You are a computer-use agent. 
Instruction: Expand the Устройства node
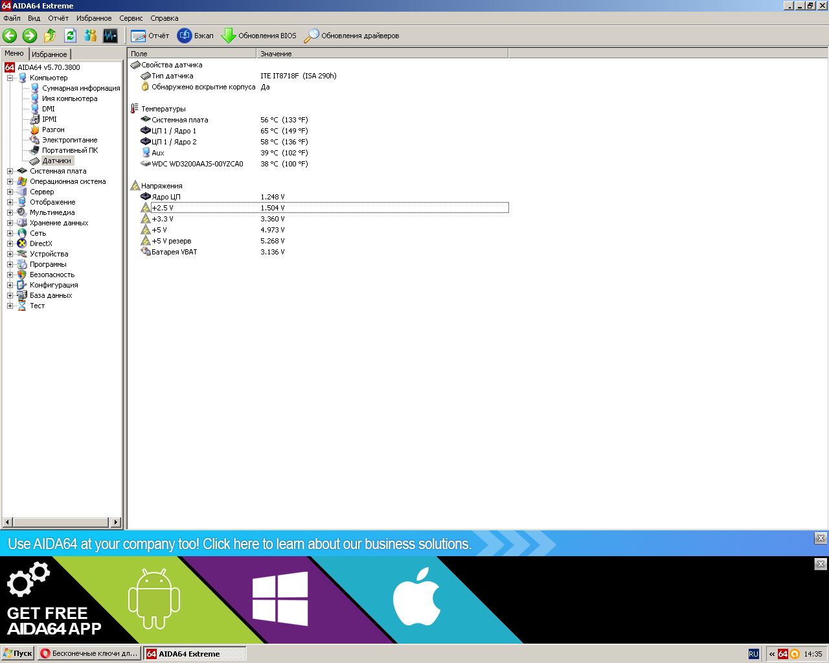[x=10, y=254]
